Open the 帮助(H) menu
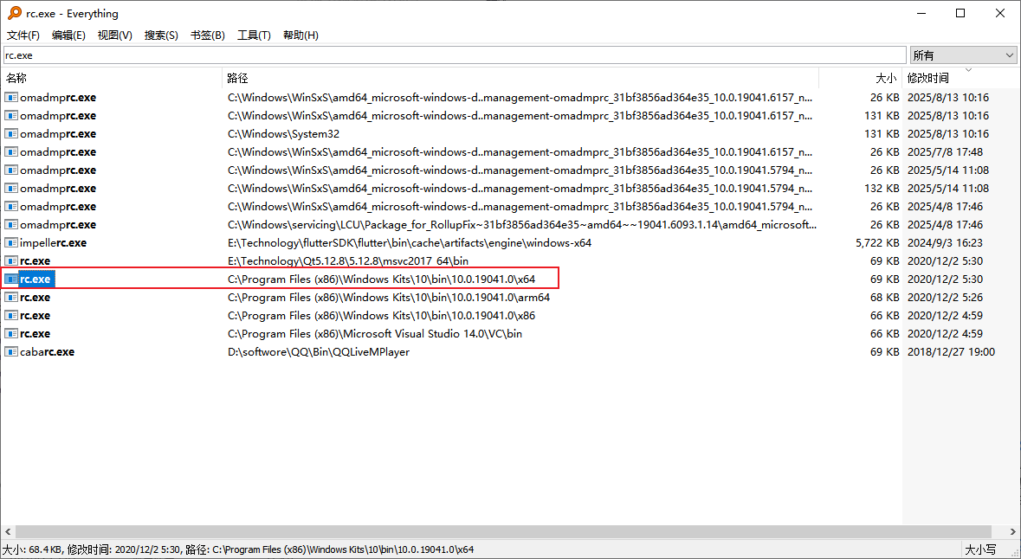 pos(300,35)
